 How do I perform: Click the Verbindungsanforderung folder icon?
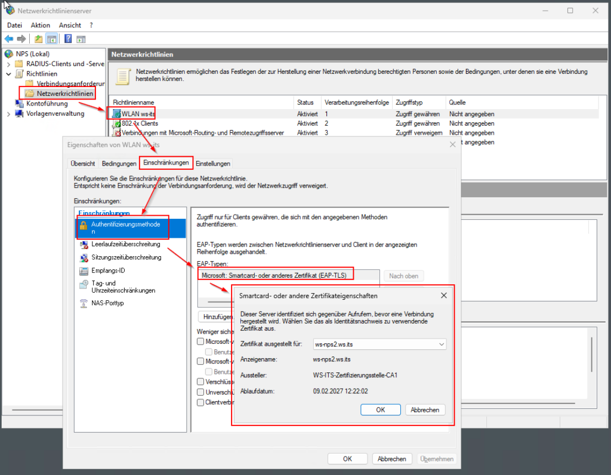tap(29, 83)
